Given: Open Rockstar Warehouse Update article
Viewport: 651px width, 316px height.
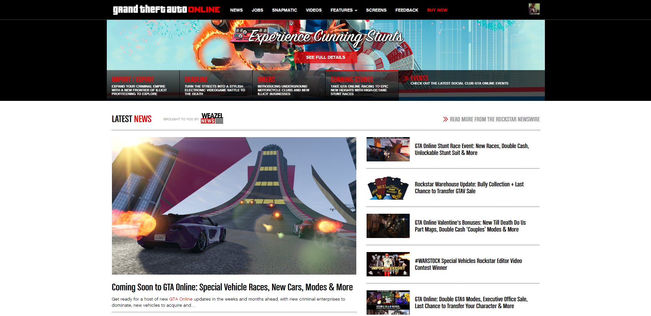Looking at the screenshot, I should (x=469, y=188).
